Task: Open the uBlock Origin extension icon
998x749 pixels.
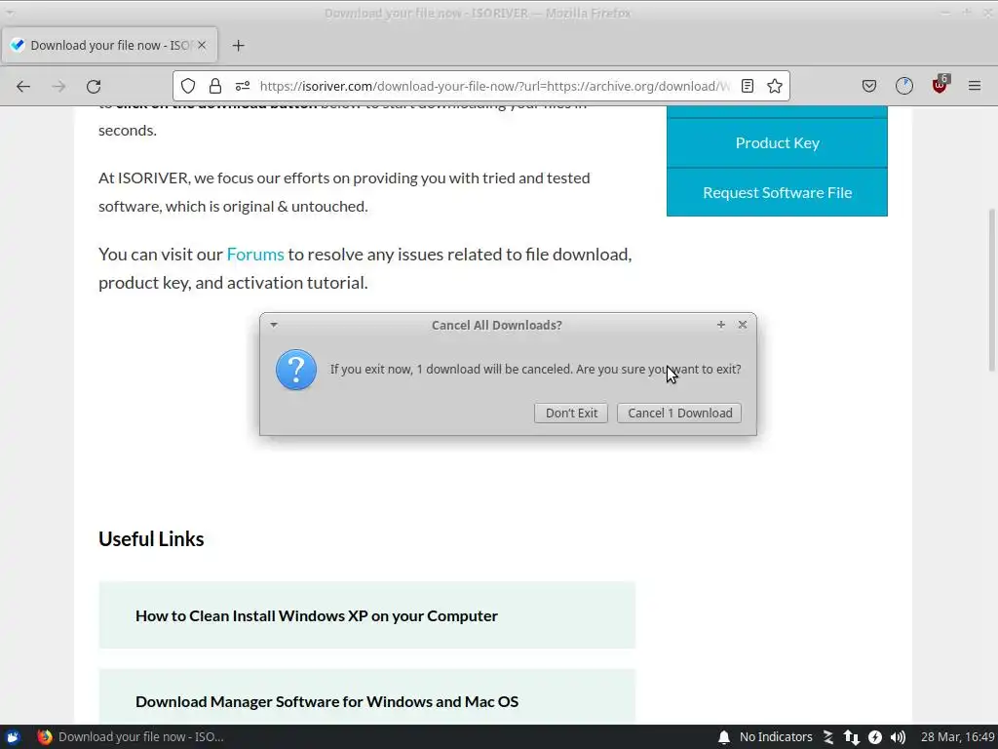Action: [940, 85]
